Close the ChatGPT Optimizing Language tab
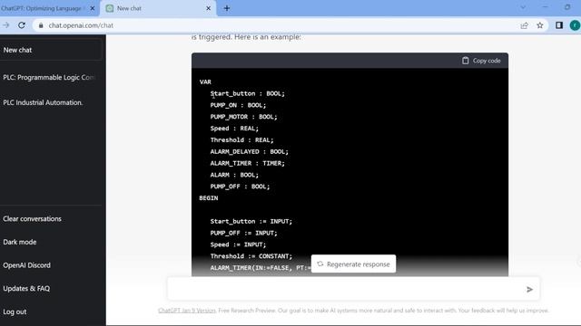Image resolution: width=581 pixels, height=326 pixels. tap(93, 8)
